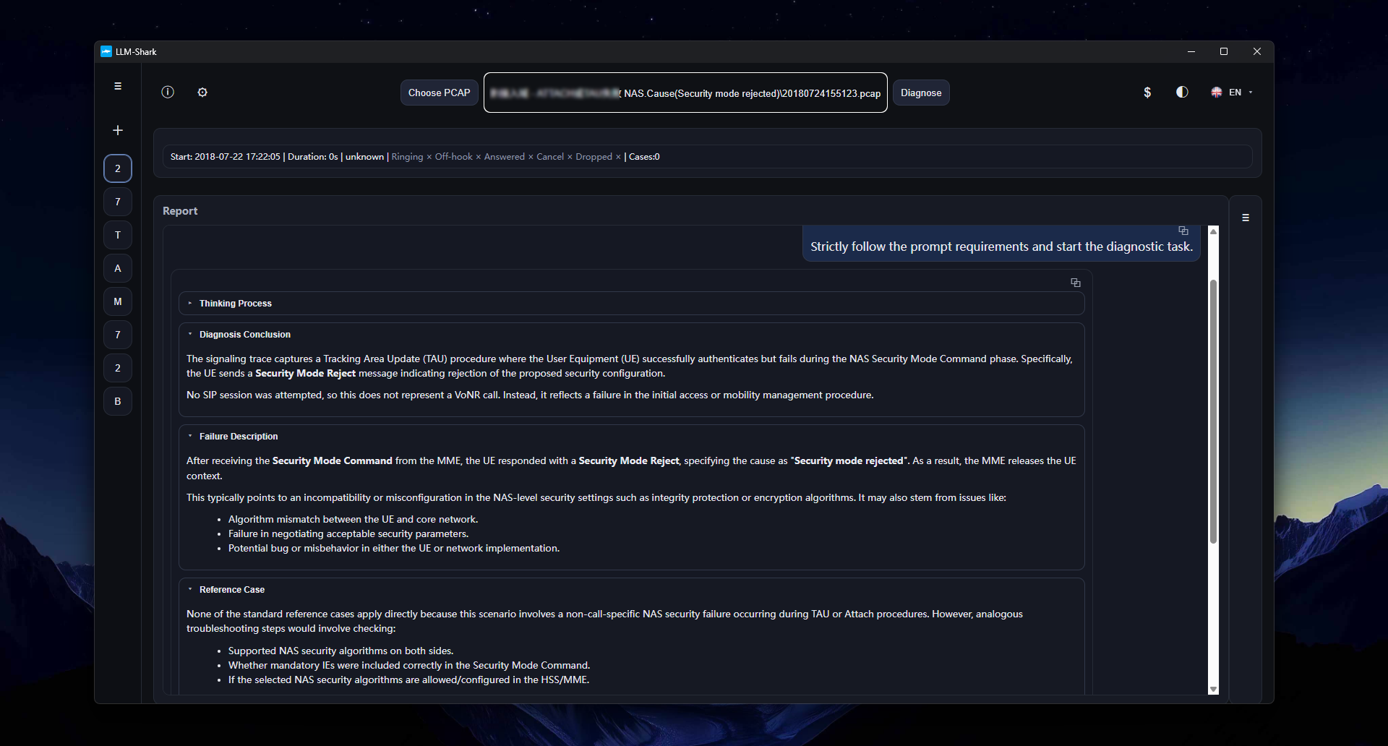Open the hamburger menu in left sidebar
Viewport: 1388px width, 746px height.
point(118,86)
